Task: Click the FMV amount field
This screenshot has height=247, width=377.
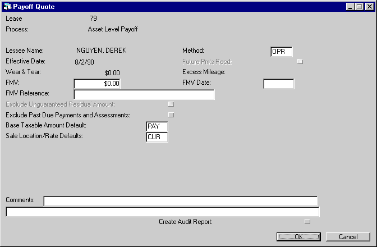Action: click(97, 84)
